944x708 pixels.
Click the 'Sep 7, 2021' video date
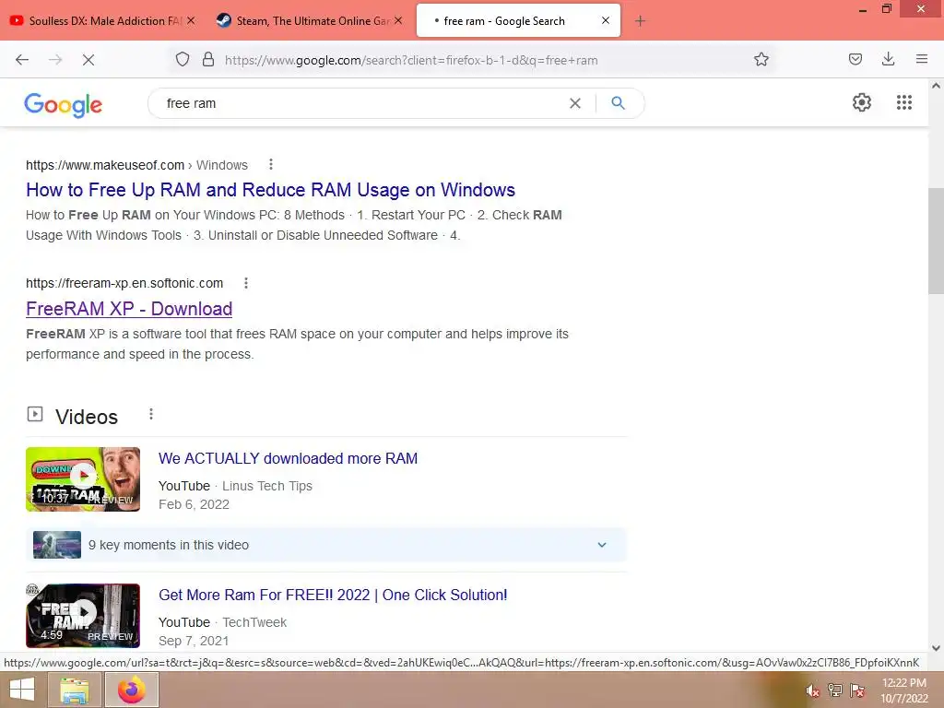point(194,642)
